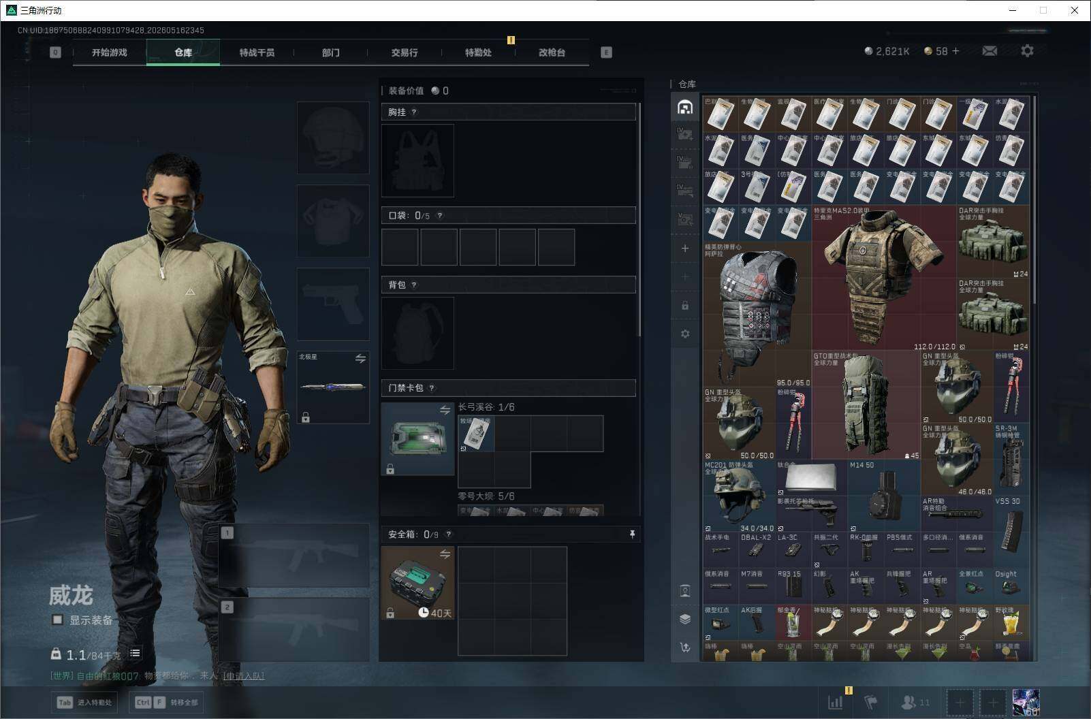Click the empty pistol slot
Image resolution: width=1091 pixels, height=719 pixels.
tap(333, 304)
